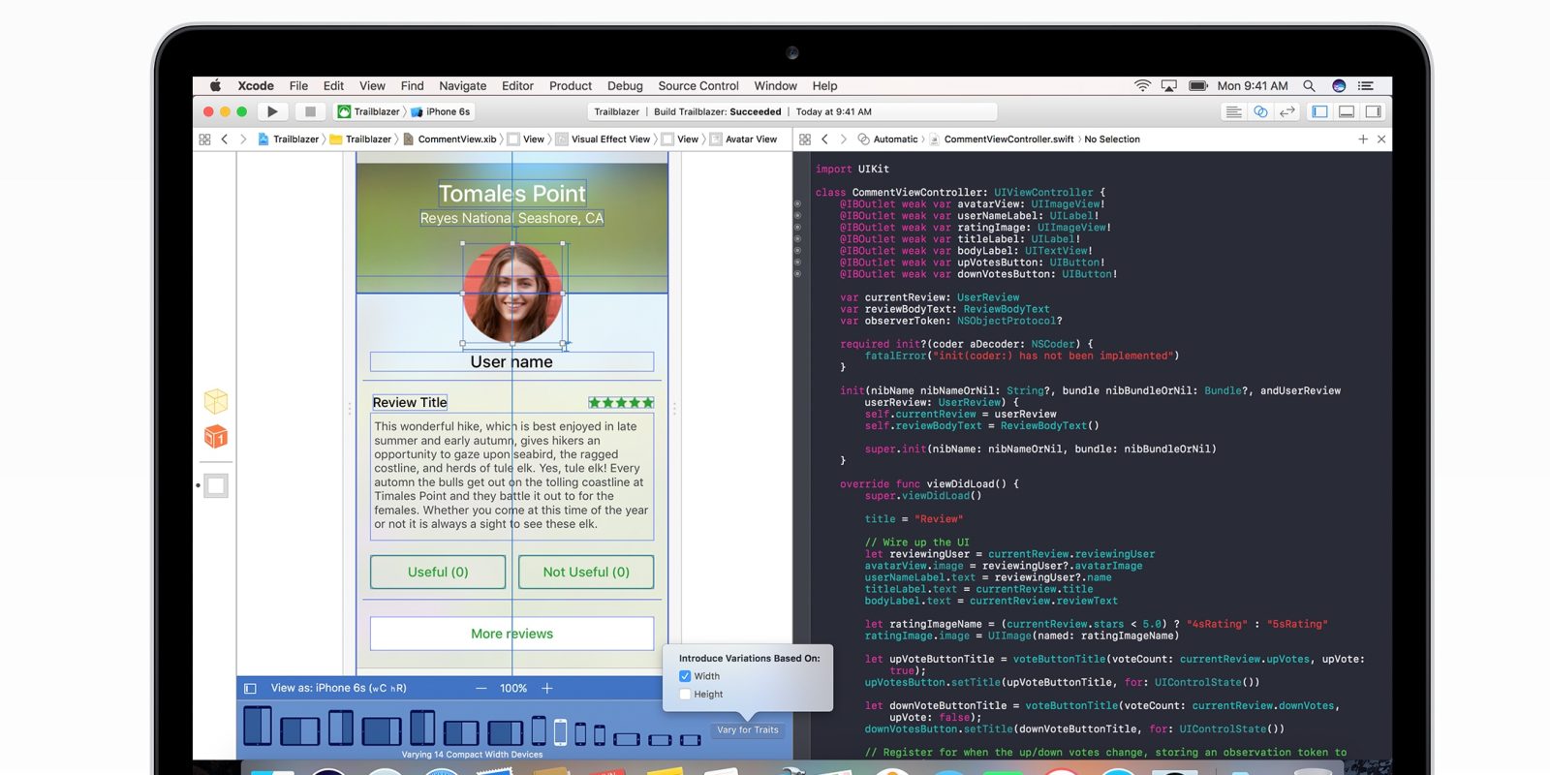Open the Version editor

[1287, 111]
